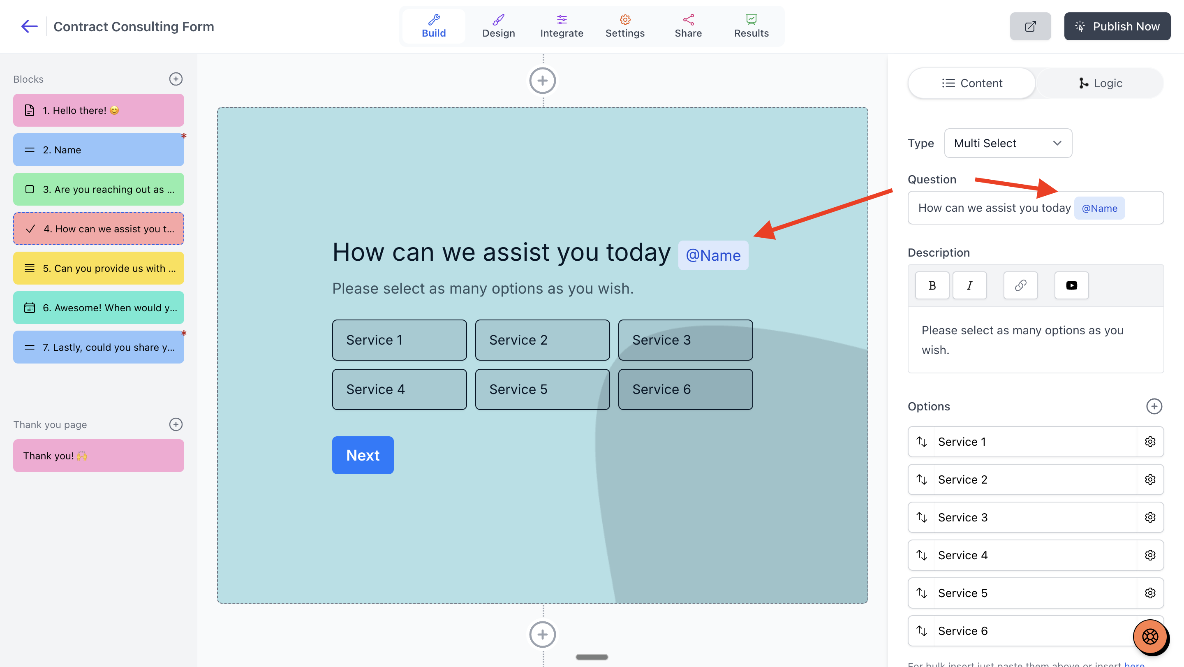Click the Description text area
The width and height of the screenshot is (1184, 667).
click(1036, 340)
